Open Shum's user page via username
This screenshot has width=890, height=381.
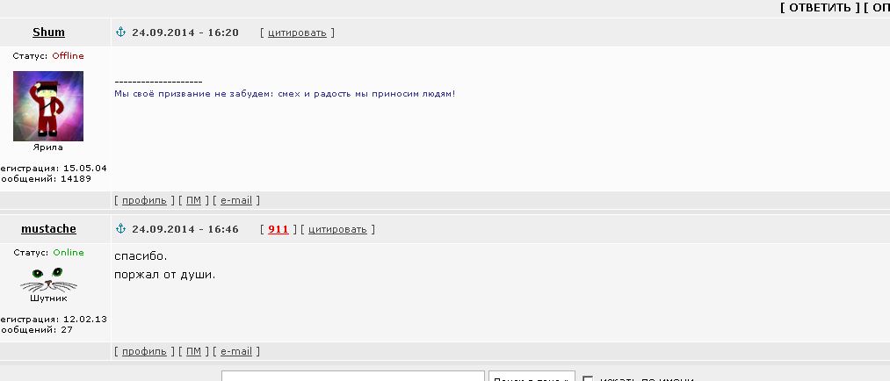point(48,32)
